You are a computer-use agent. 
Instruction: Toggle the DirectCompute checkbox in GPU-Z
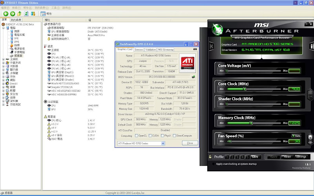tap(174, 136)
